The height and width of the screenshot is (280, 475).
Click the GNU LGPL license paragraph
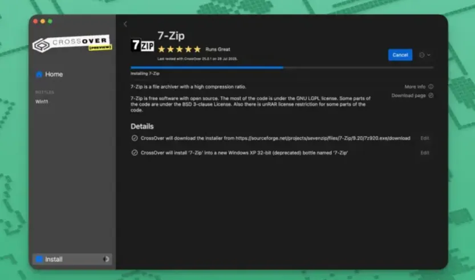tap(250, 104)
